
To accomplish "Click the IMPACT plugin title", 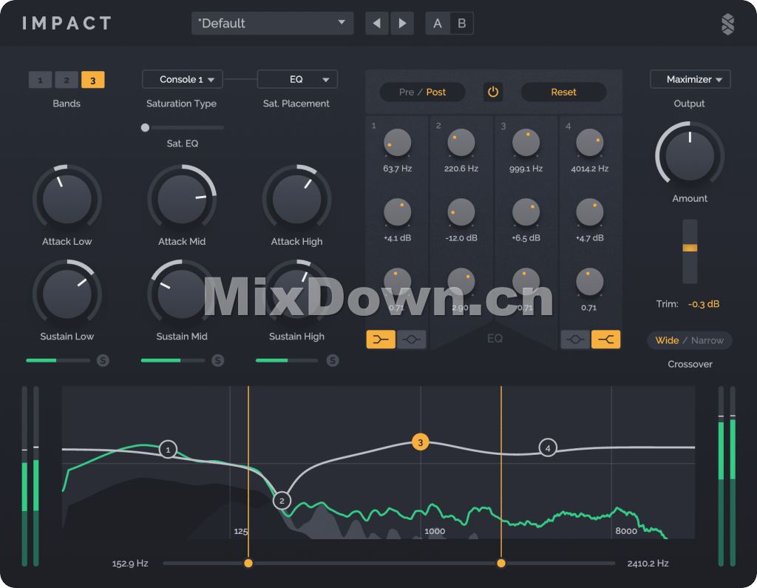I will (x=67, y=23).
